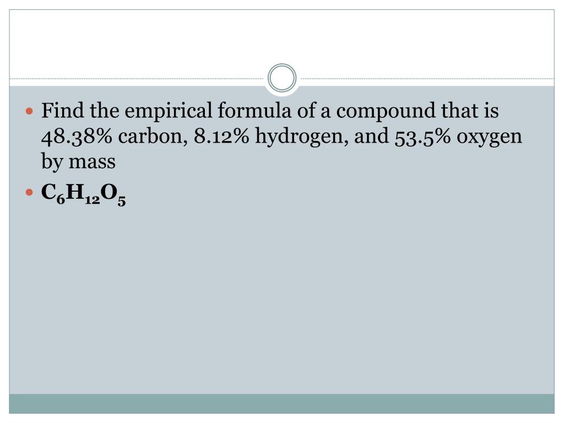Click the empty light gray content area below the formula
Screen dimensions: 564x423
pyautogui.click(x=282, y=299)
